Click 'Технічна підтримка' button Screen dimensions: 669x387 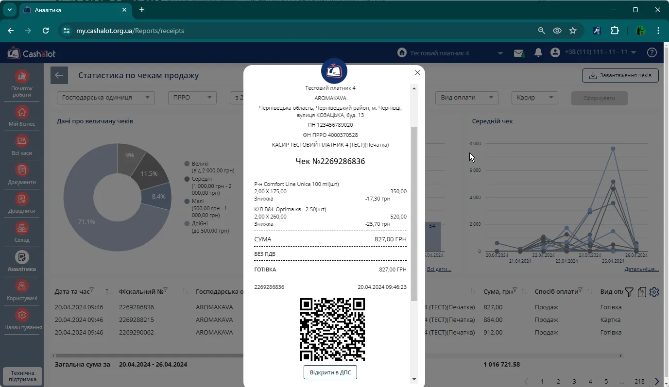(23, 376)
